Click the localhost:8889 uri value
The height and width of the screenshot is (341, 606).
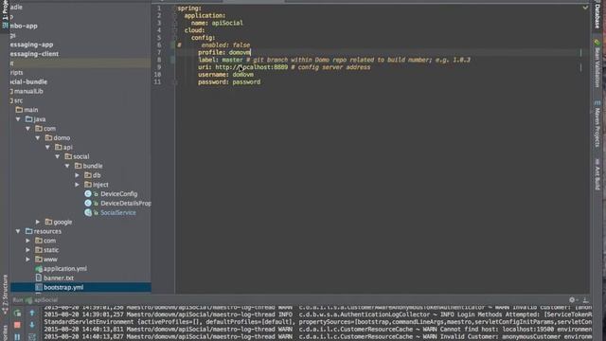tap(252, 67)
